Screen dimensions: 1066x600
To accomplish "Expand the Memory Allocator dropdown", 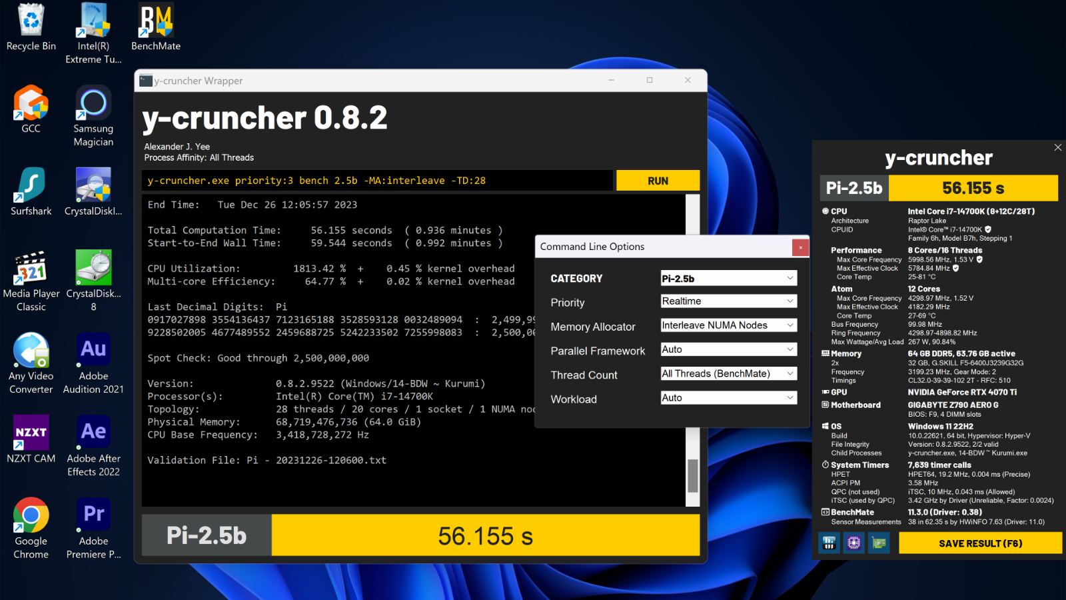I will [x=728, y=325].
